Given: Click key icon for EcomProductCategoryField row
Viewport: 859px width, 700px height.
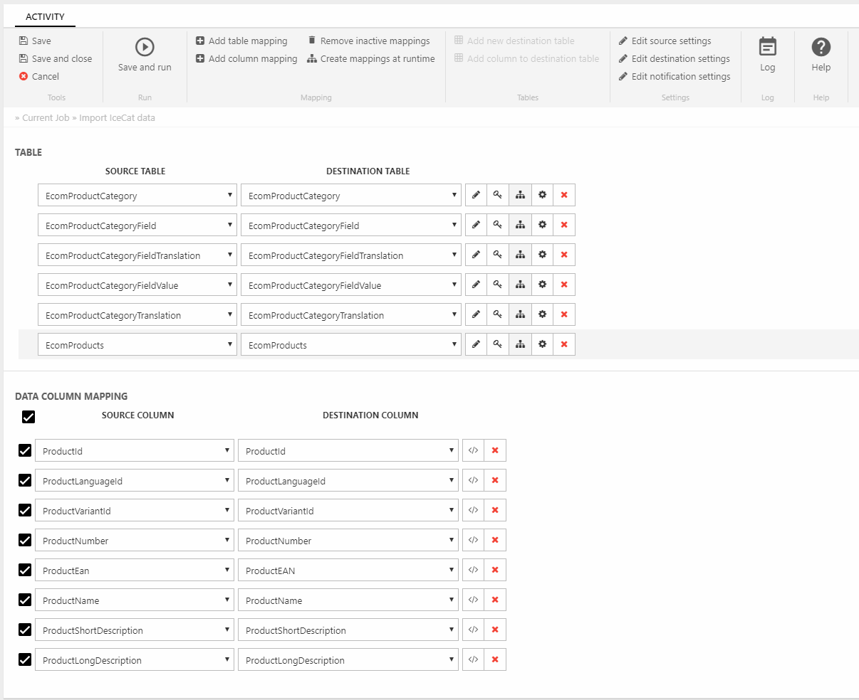Looking at the screenshot, I should 498,225.
